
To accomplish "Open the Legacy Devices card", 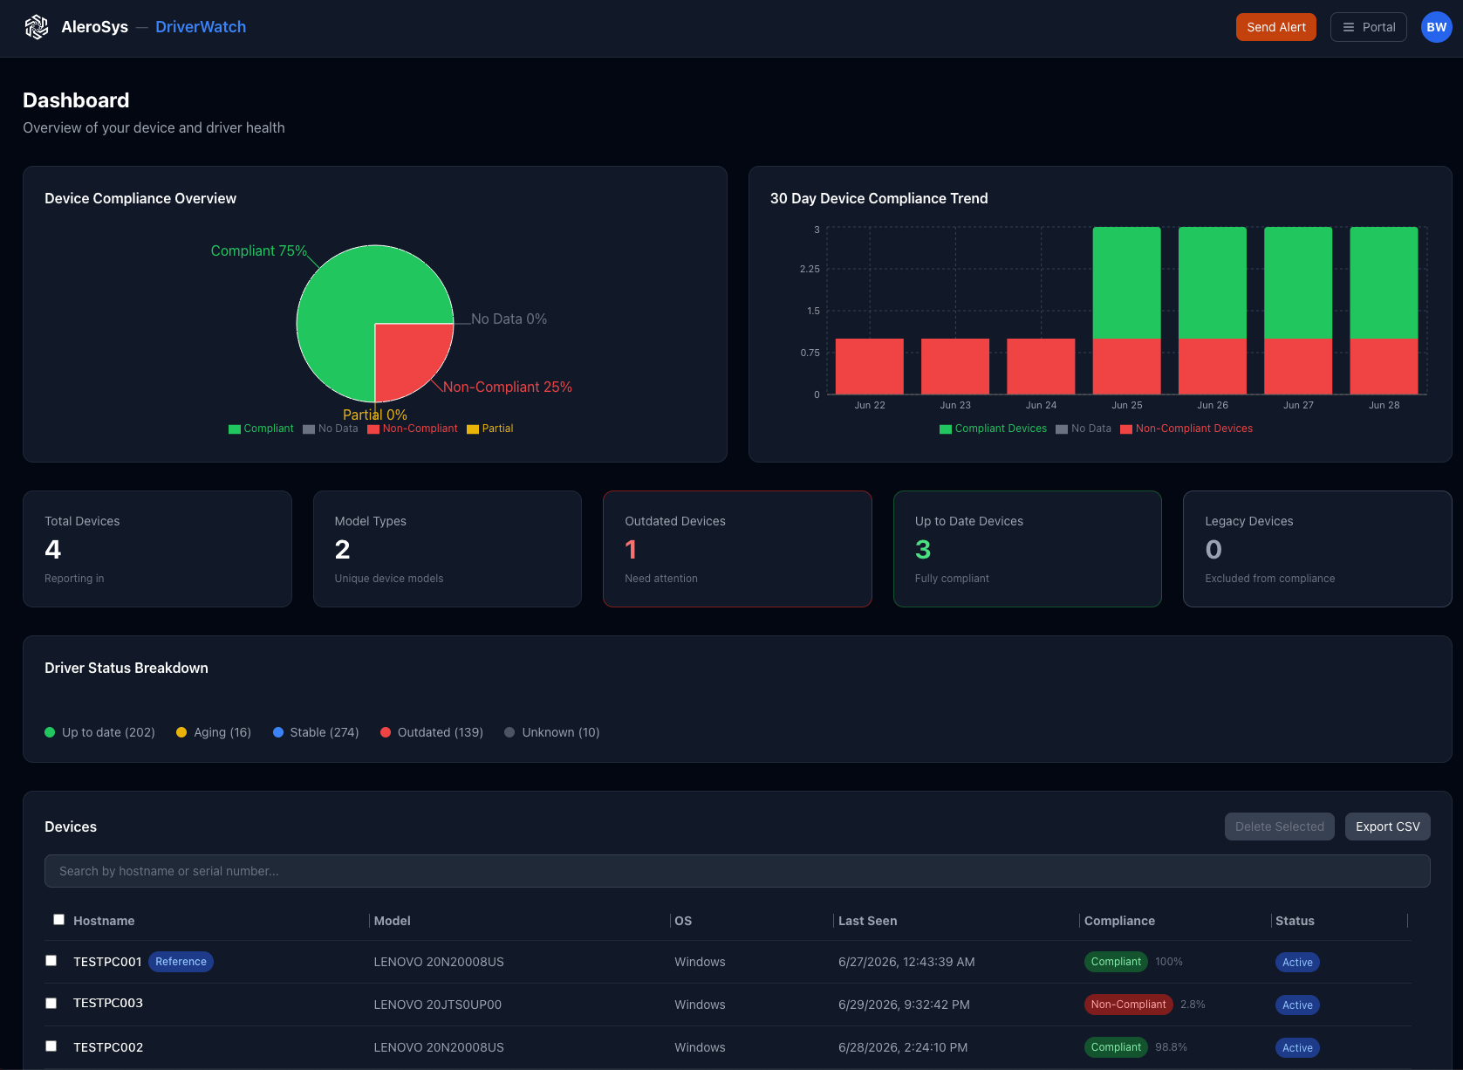I will tap(1317, 549).
